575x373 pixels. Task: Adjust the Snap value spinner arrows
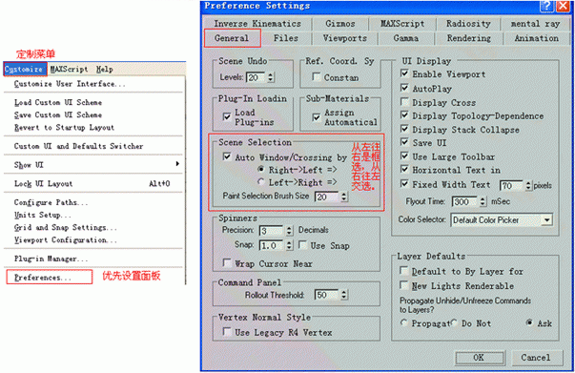[289, 245]
